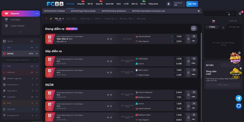Image resolution: width=244 pixels, height=122 pixels.
Task: Click the notification bell icon
Action: [168, 4]
